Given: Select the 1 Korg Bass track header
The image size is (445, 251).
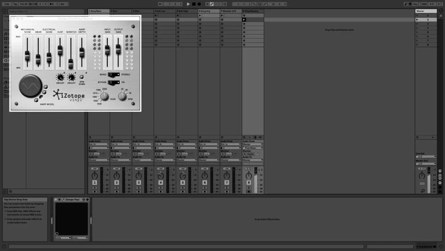Looking at the screenshot, I should pos(99,11).
